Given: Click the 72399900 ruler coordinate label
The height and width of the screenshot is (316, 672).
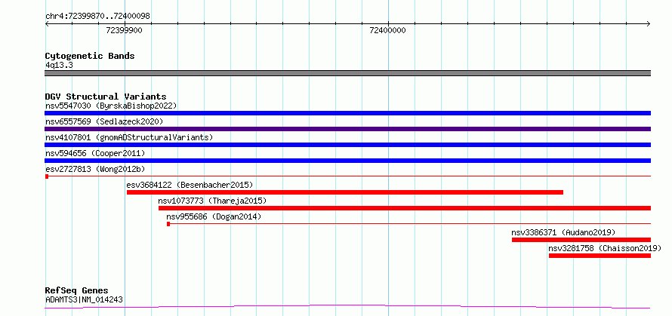Looking at the screenshot, I should pos(125,30).
